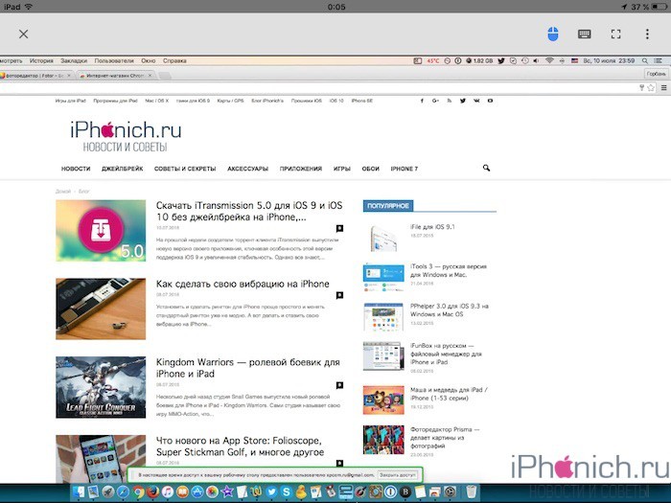
Task: Open the Окно menu
Action: pos(148,60)
